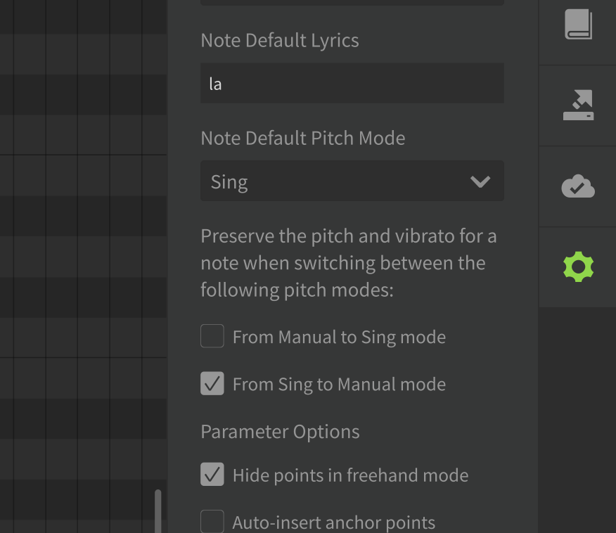Click the green Settings gear icon
This screenshot has width=616, height=533.
(578, 266)
